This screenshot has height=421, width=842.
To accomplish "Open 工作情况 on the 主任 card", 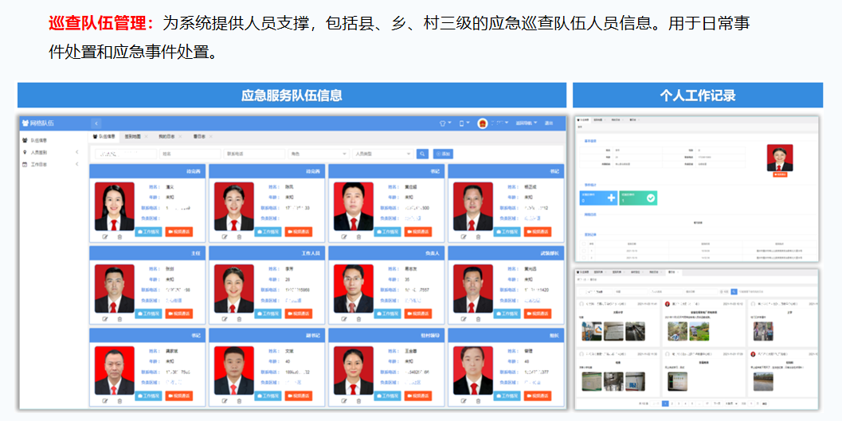I will pyautogui.click(x=149, y=314).
